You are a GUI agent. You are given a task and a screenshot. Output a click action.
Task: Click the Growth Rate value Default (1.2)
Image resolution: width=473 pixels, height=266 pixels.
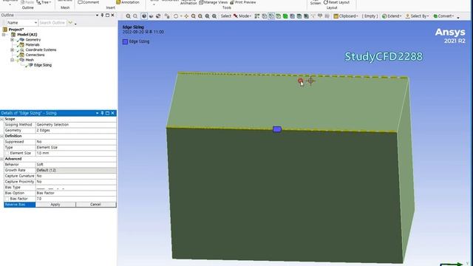pos(75,171)
